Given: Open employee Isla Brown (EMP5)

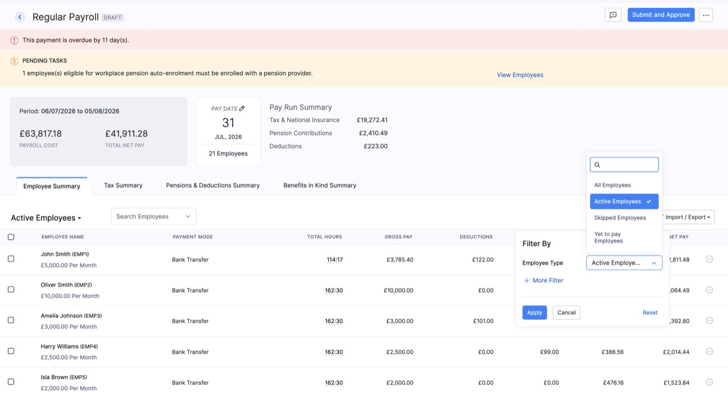Looking at the screenshot, I should [x=64, y=377].
